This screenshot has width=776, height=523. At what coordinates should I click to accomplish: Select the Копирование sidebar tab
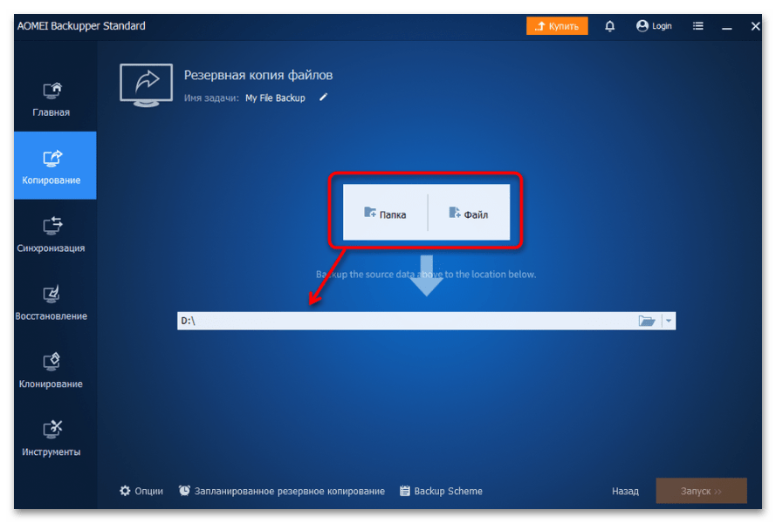[55, 166]
